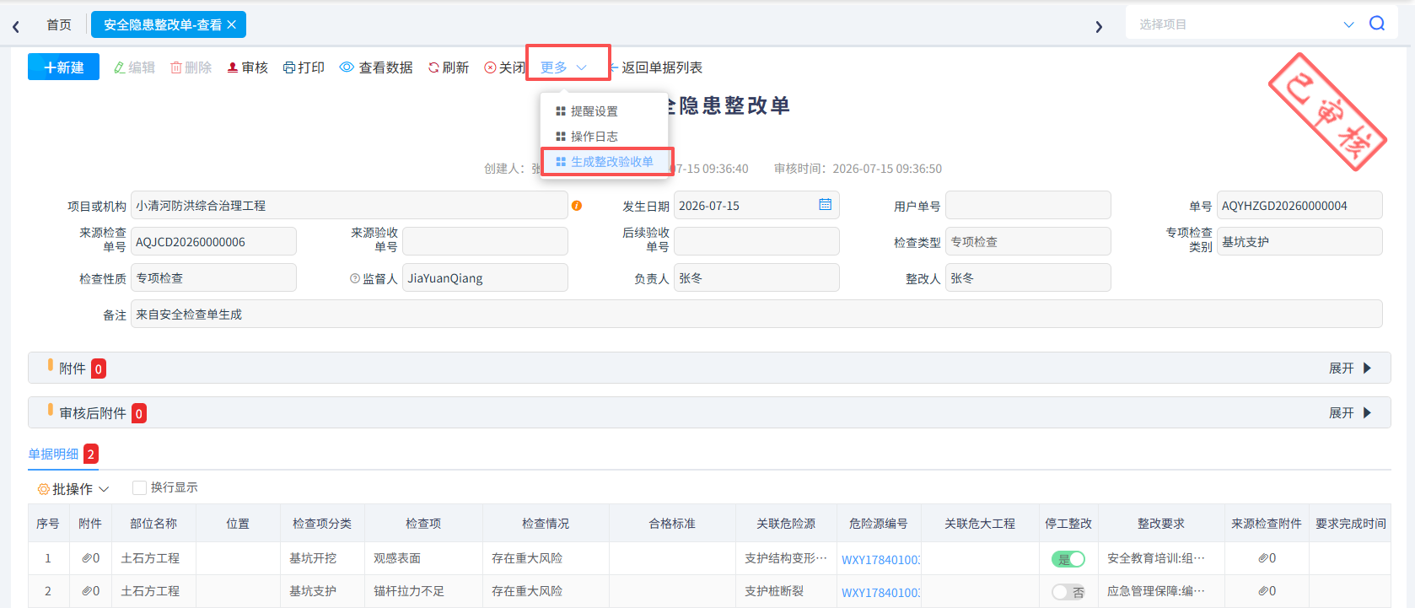The image size is (1415, 608).
Task: Click the orange info icon beside 项目或机构
Action: click(x=577, y=206)
